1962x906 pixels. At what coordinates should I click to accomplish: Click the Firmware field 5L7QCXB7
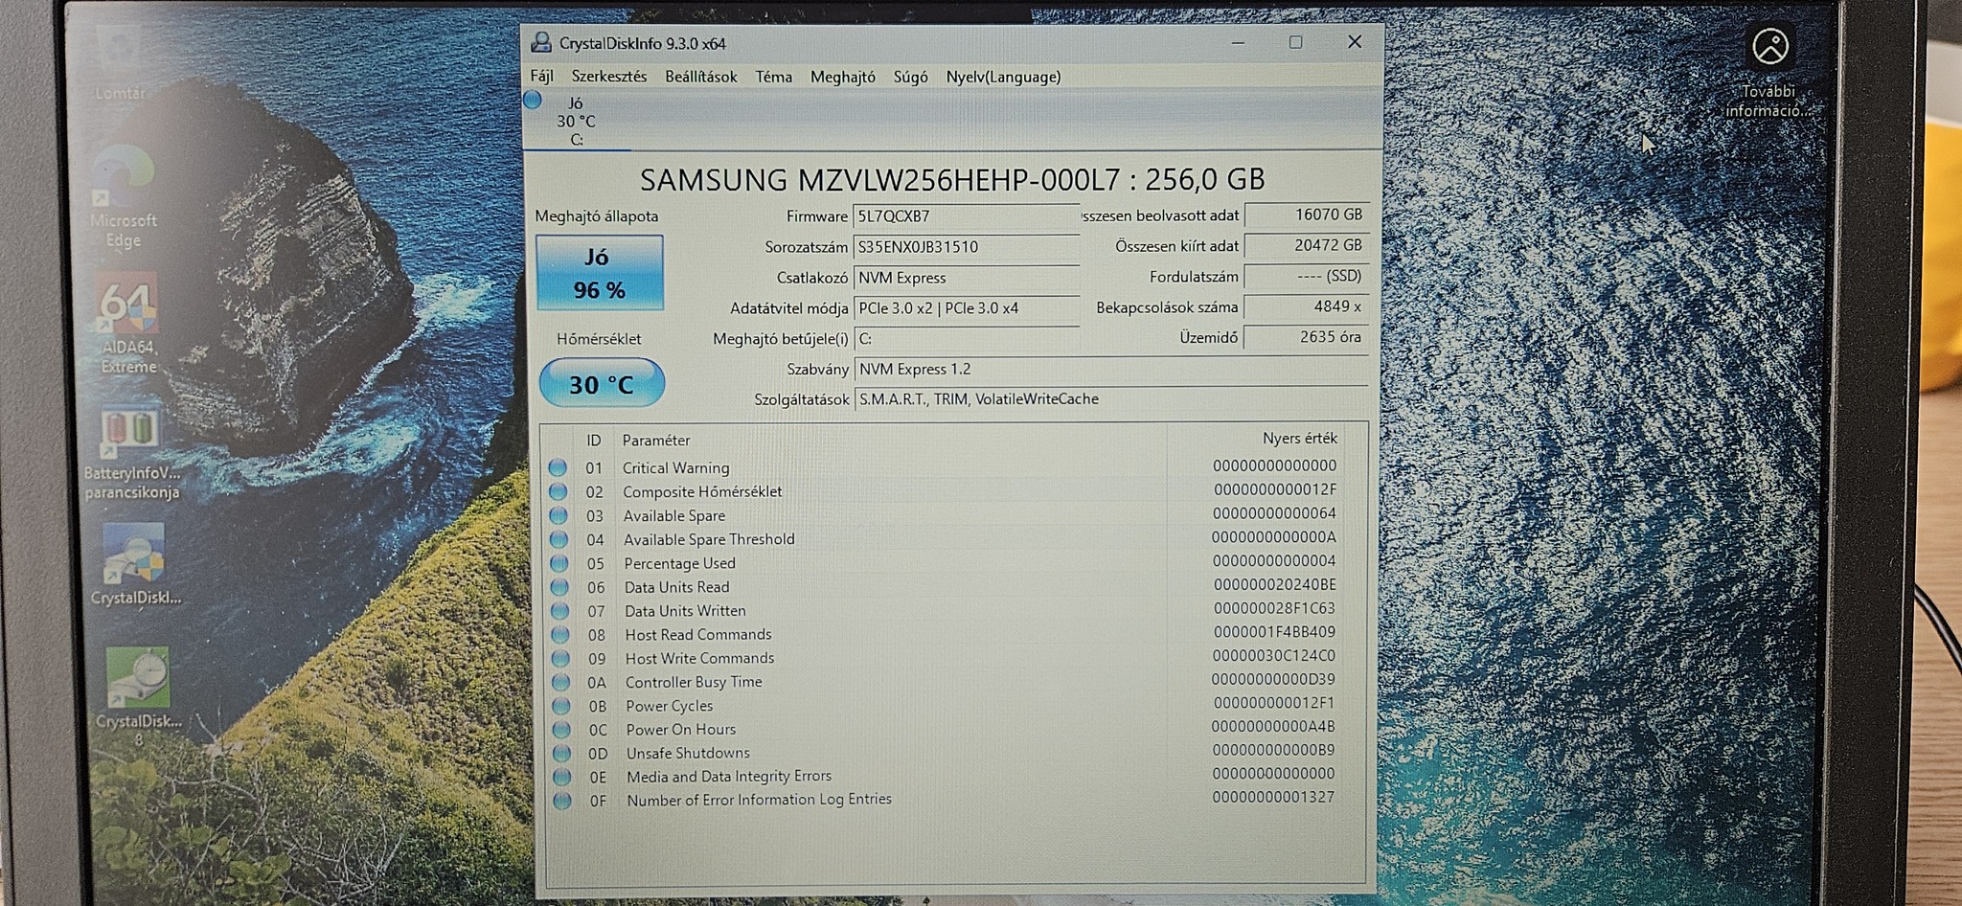[966, 216]
